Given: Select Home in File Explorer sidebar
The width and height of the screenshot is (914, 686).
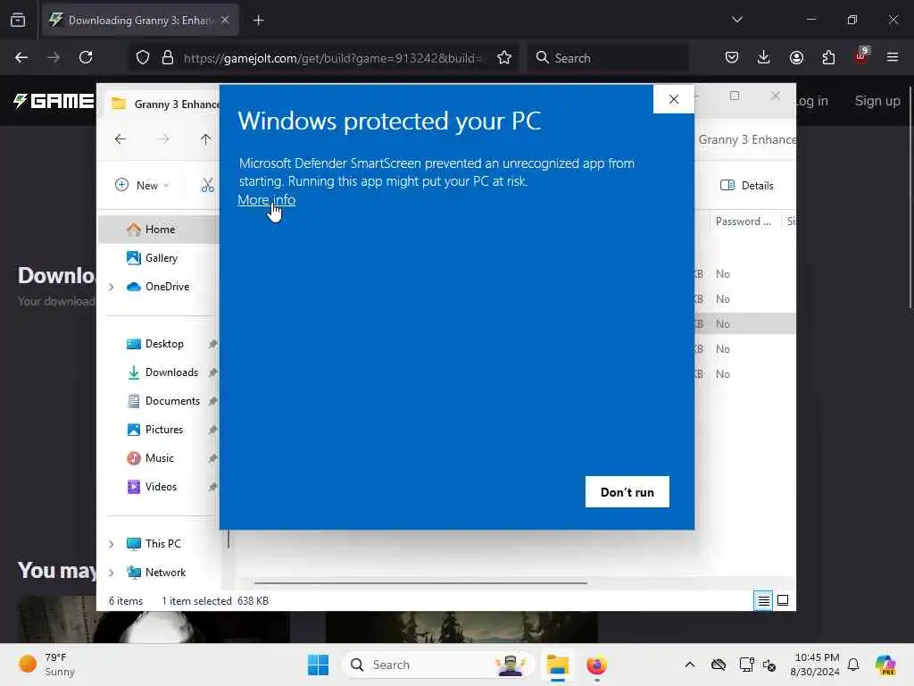Looking at the screenshot, I should pyautogui.click(x=159, y=230).
